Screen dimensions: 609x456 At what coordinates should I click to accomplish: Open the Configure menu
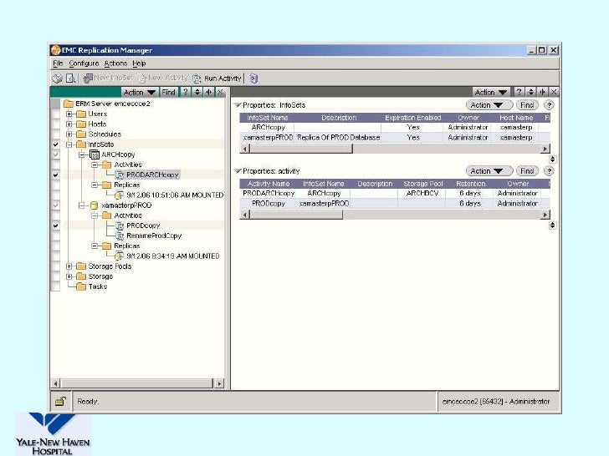(84, 63)
